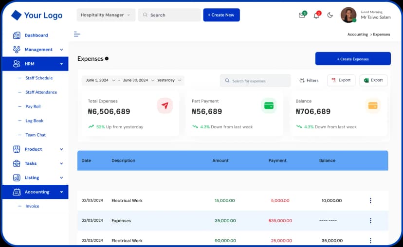Image resolution: width=403 pixels, height=247 pixels.
Task: Click Expenses breadcrumb link
Action: coord(382,35)
